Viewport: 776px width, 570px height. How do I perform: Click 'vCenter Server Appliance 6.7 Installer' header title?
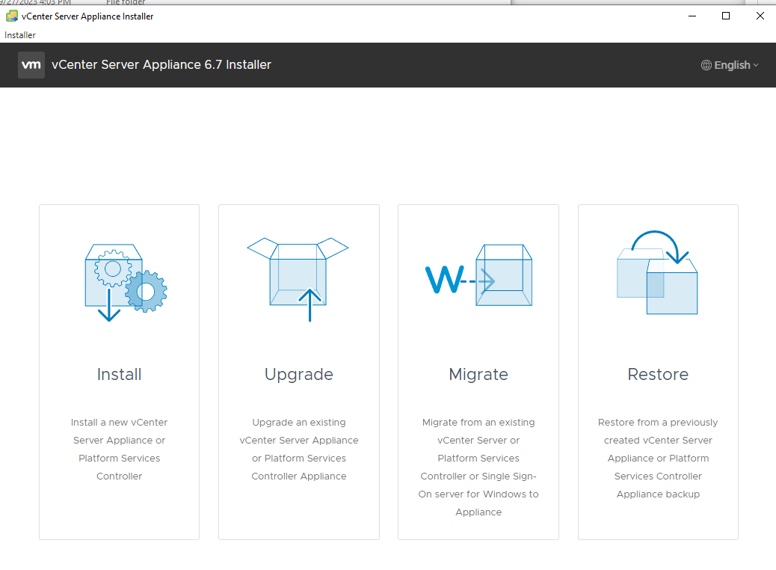161,65
